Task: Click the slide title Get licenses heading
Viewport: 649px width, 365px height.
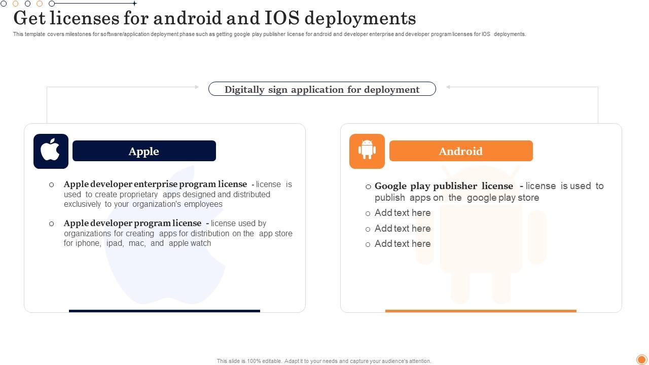Action: pyautogui.click(x=214, y=18)
